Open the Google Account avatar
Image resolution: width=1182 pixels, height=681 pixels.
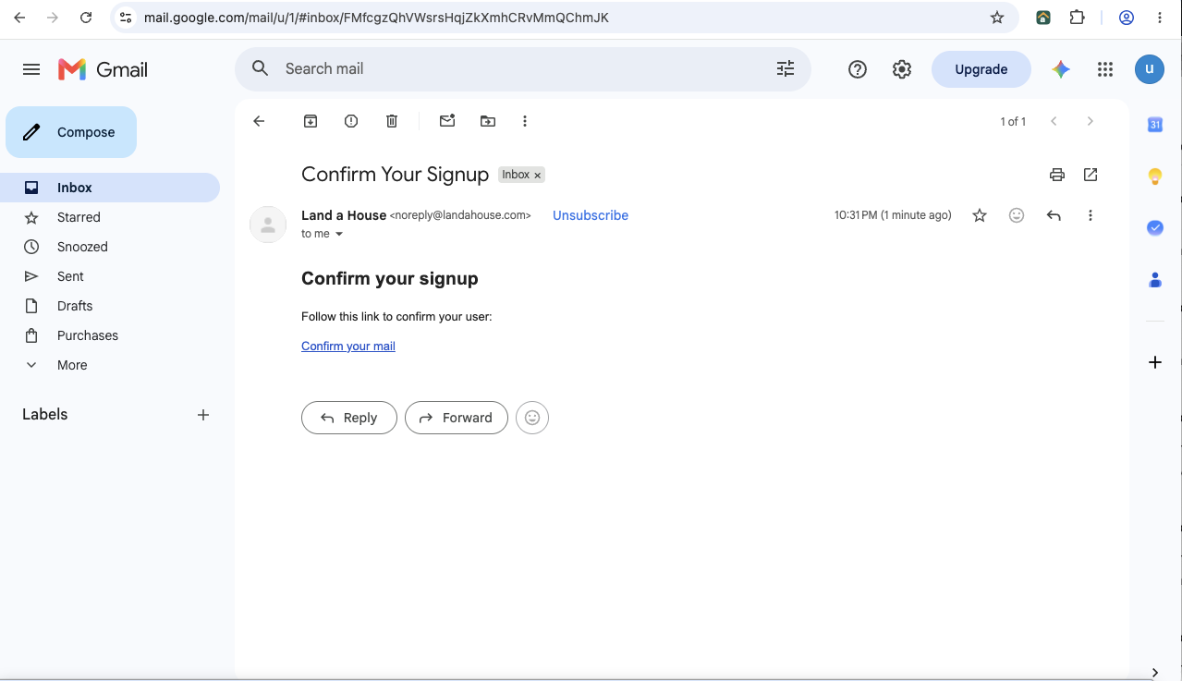[1150, 69]
